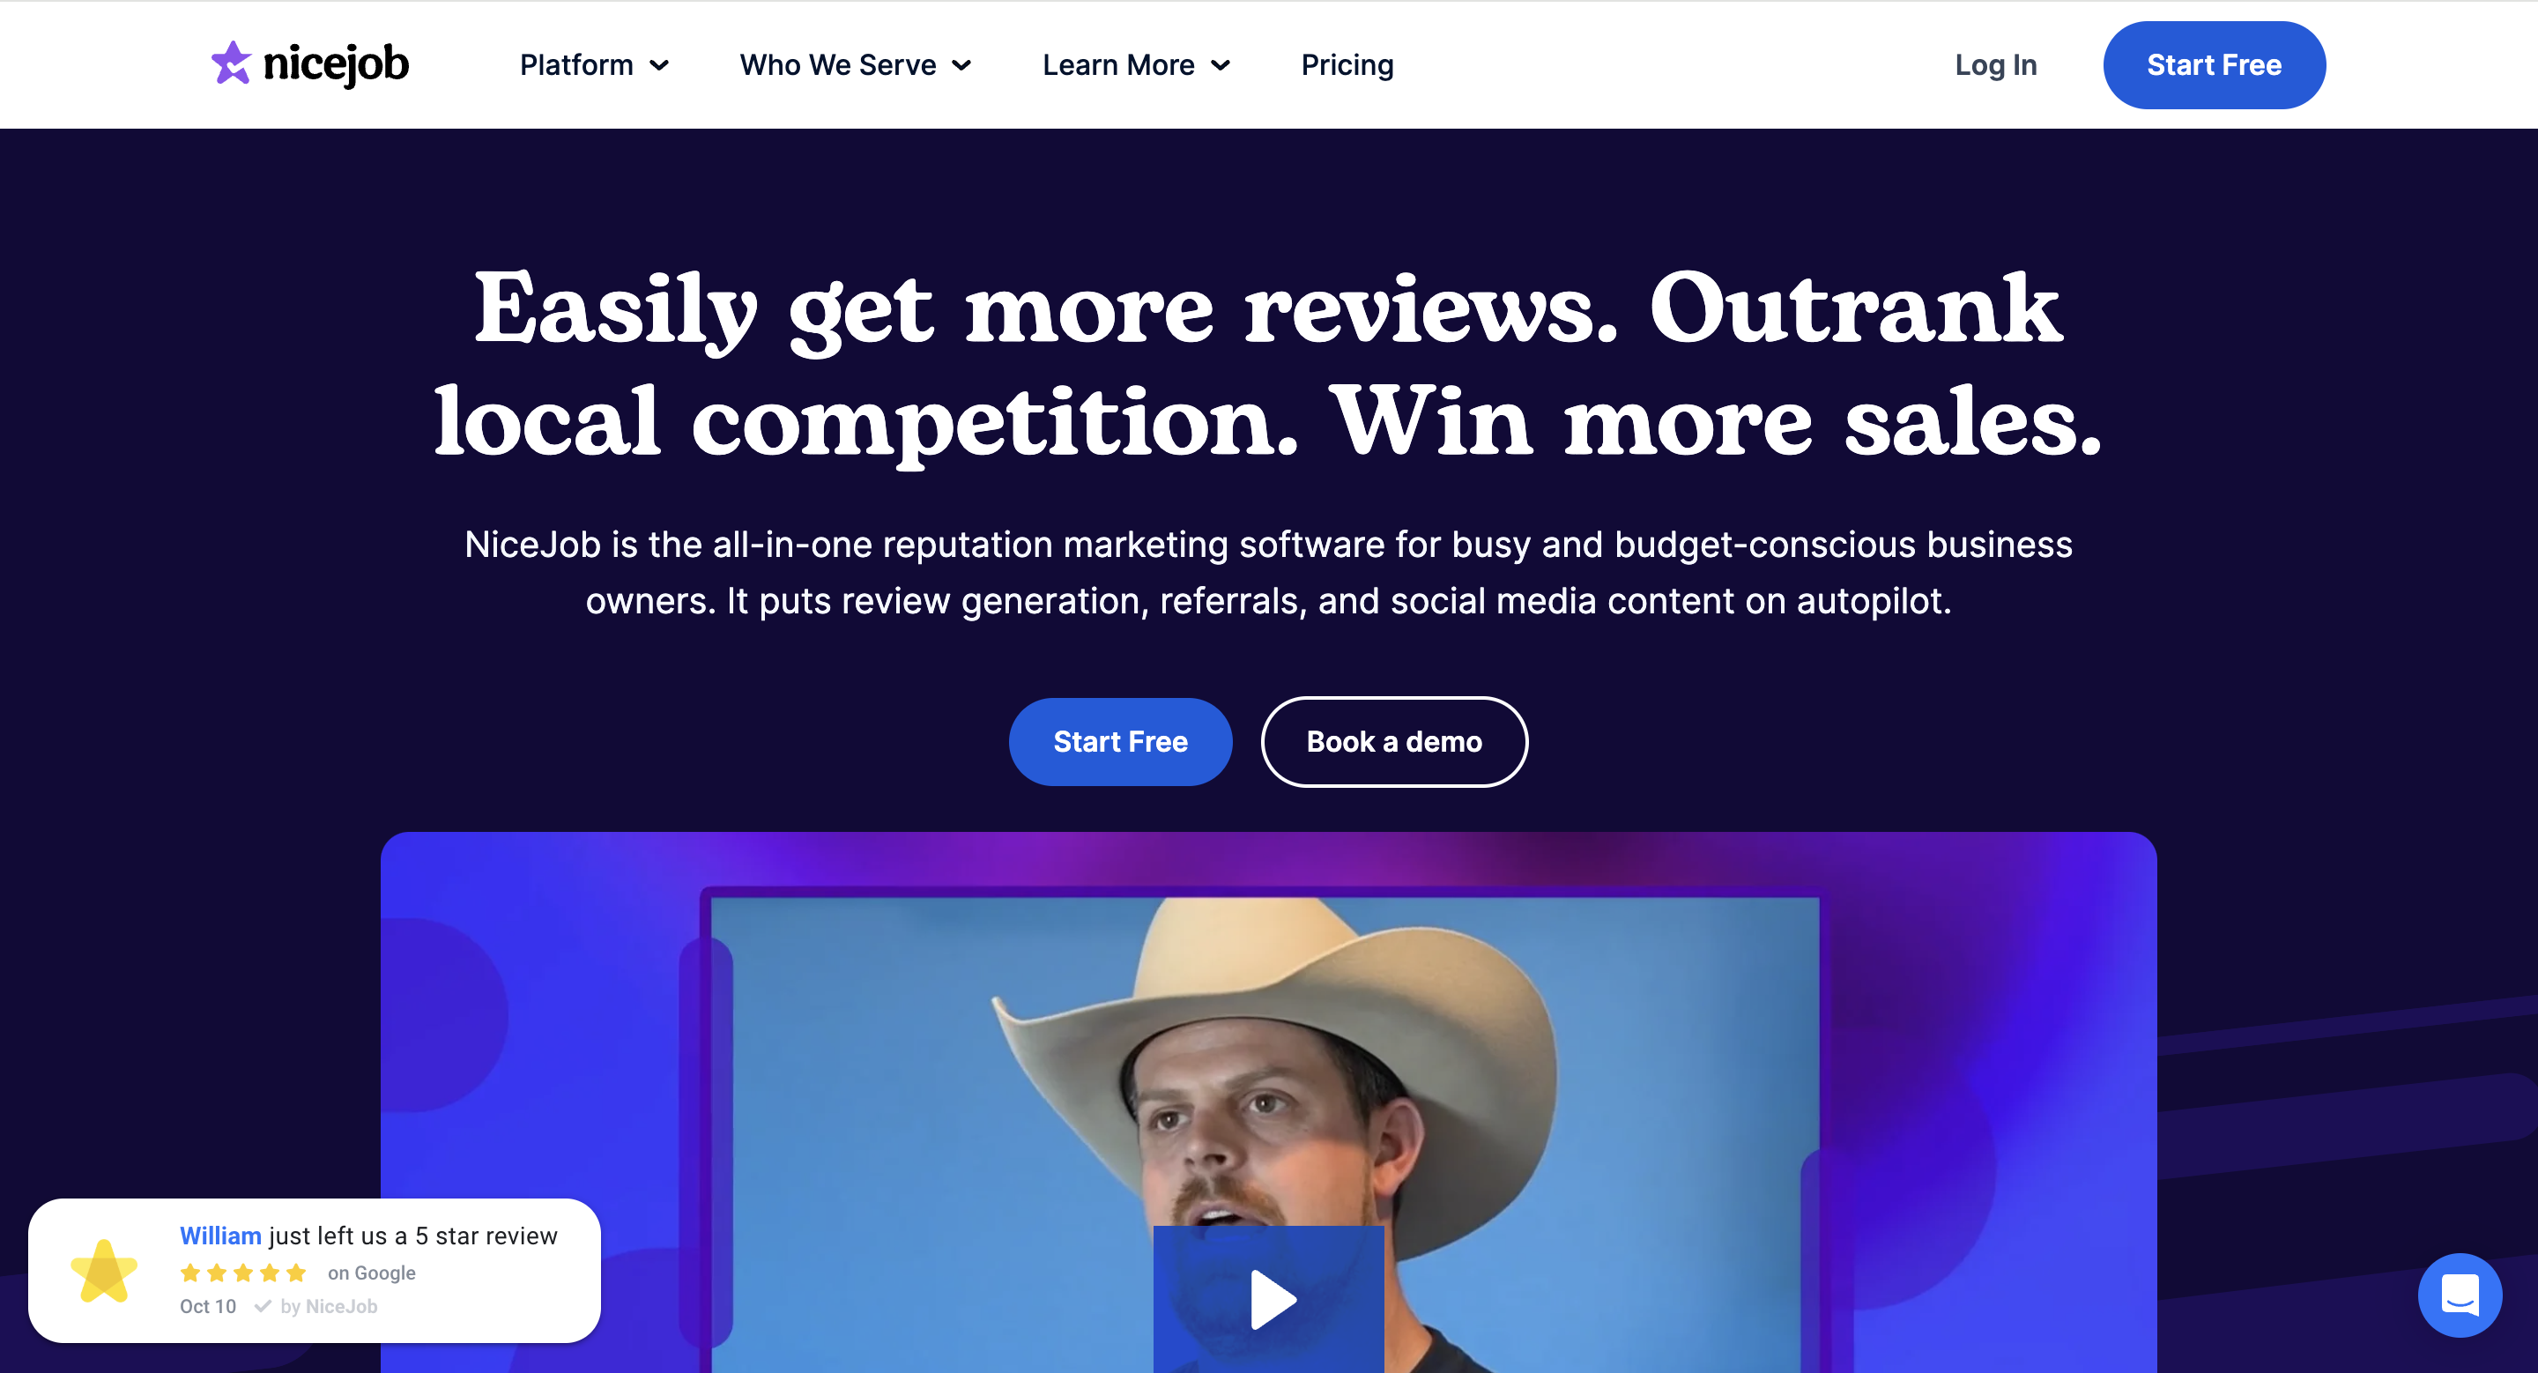Viewport: 2538px width, 1373px height.
Task: Expand the Learn More chevron
Action: (x=1221, y=66)
